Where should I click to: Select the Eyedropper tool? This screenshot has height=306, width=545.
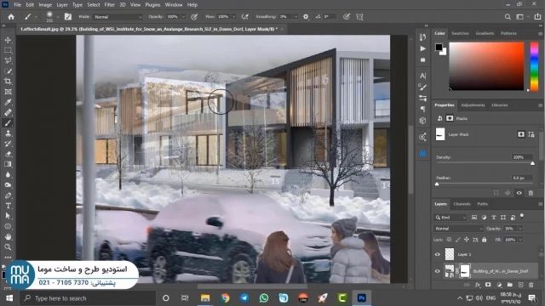click(8, 102)
